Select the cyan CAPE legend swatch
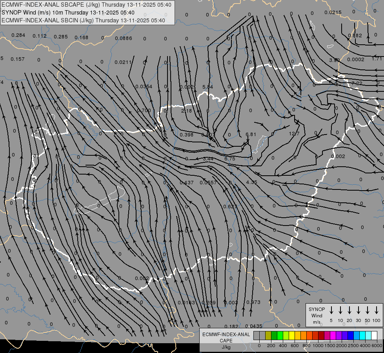This screenshot has width=384, height=353. (x=362, y=335)
